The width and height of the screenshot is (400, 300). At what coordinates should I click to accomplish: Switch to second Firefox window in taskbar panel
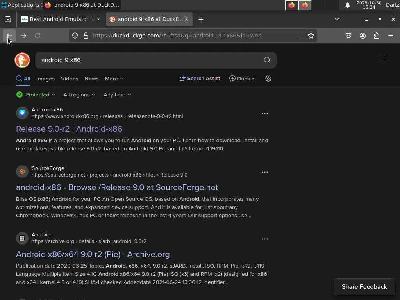pyautogui.click(x=305, y=5)
